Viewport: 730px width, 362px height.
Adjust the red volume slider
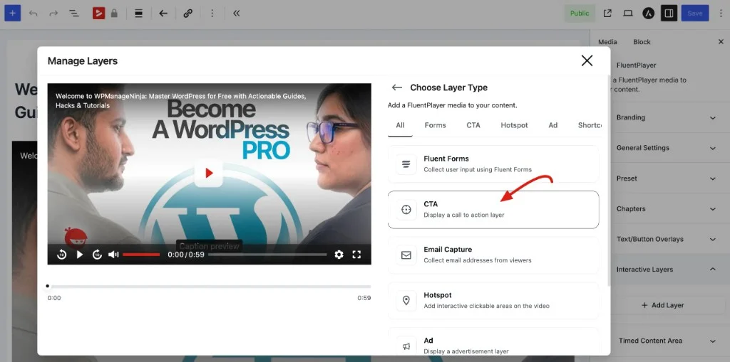[x=141, y=254]
